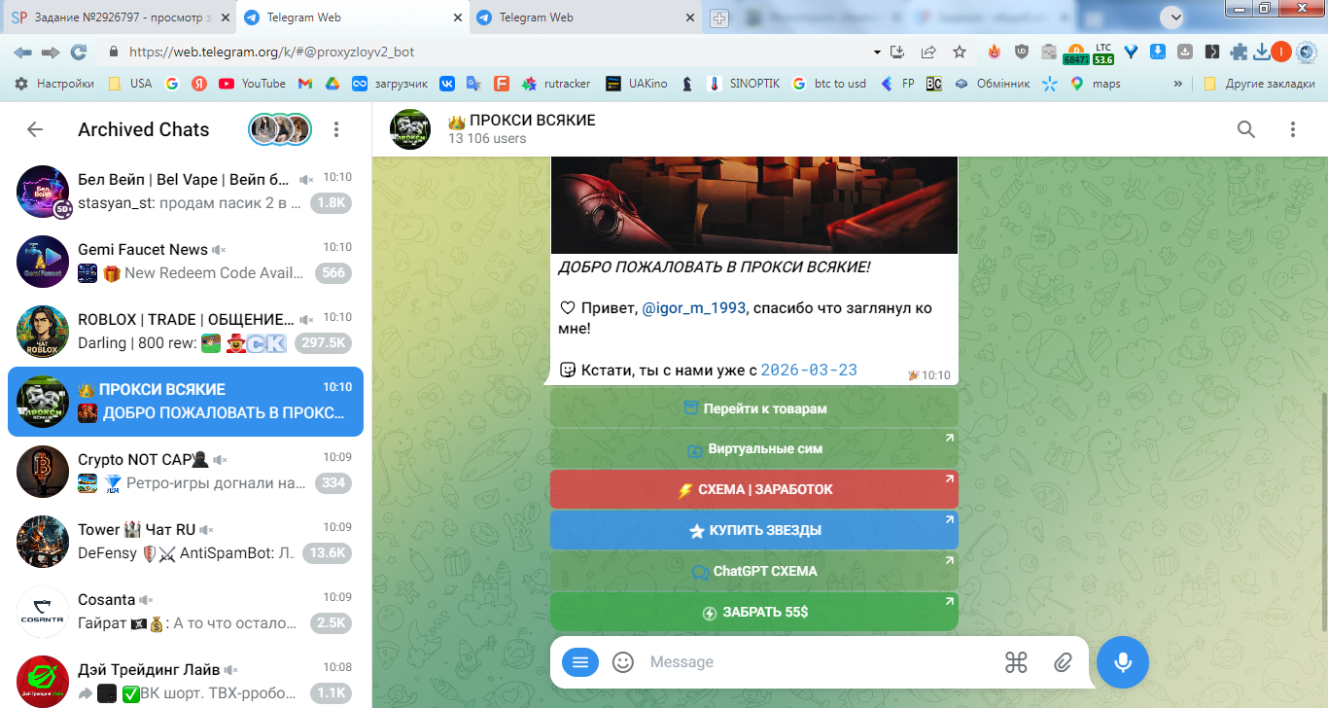Switch to the Задание №2926797 browser tab
The height and width of the screenshot is (708, 1328).
click(118, 18)
